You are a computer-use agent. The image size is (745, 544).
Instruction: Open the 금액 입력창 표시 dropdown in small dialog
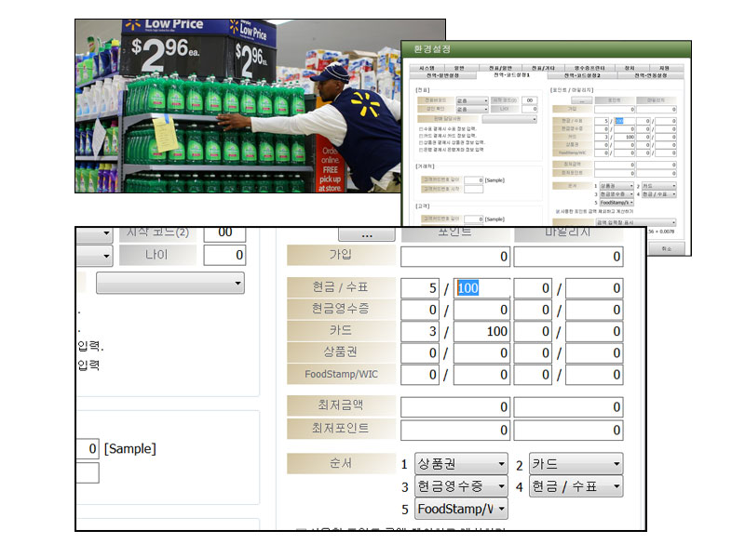point(636,222)
